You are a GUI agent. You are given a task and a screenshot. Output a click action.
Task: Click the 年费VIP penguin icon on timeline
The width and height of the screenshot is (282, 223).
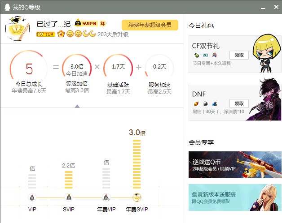click(106, 197)
